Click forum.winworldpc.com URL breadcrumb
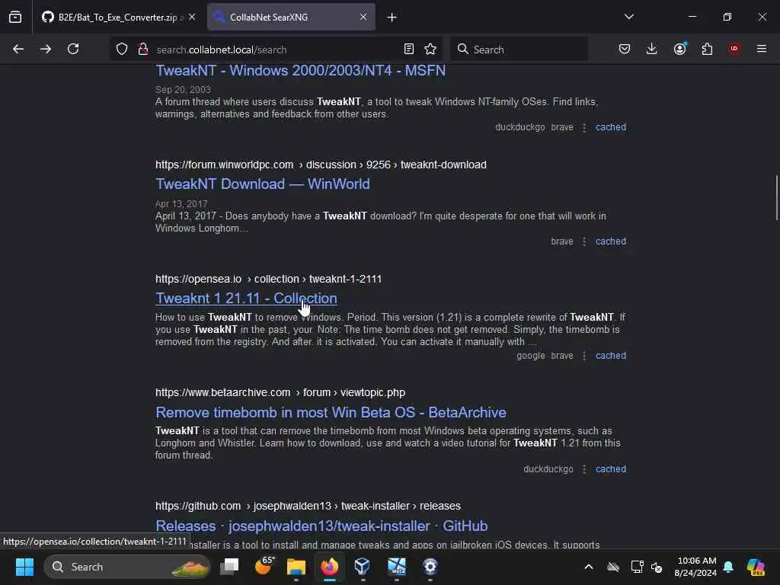The width and height of the screenshot is (780, 585). (321, 165)
